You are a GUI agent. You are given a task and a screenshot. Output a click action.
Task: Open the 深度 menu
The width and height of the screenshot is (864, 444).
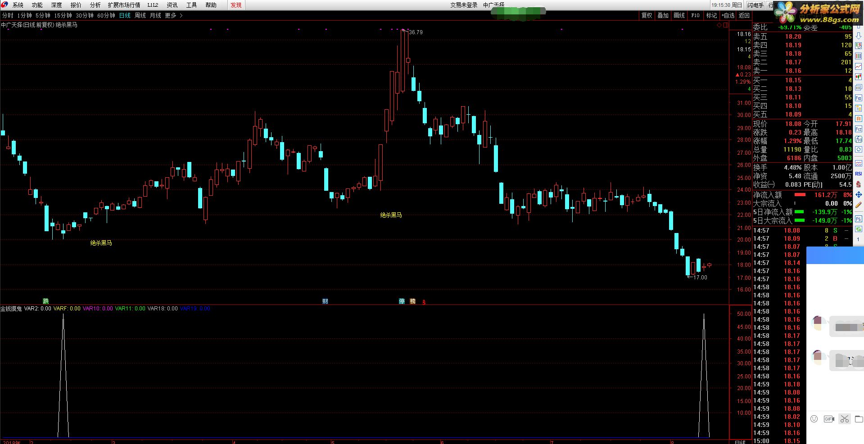click(x=57, y=5)
